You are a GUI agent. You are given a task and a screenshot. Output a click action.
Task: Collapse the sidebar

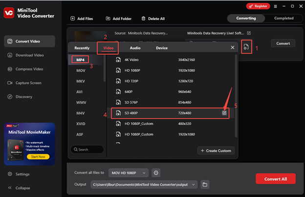click(x=19, y=188)
